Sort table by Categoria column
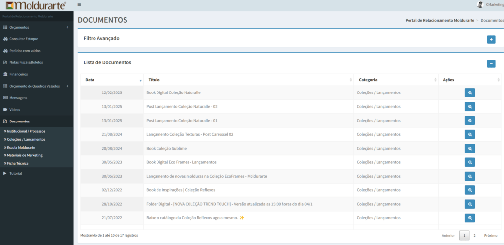 tap(396, 80)
